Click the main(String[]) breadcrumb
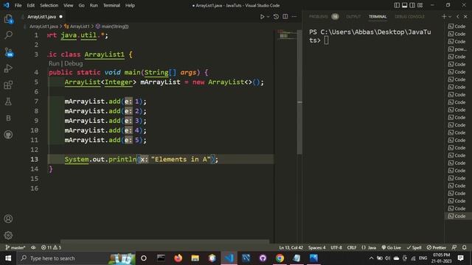The height and width of the screenshot is (265, 472). (112, 26)
